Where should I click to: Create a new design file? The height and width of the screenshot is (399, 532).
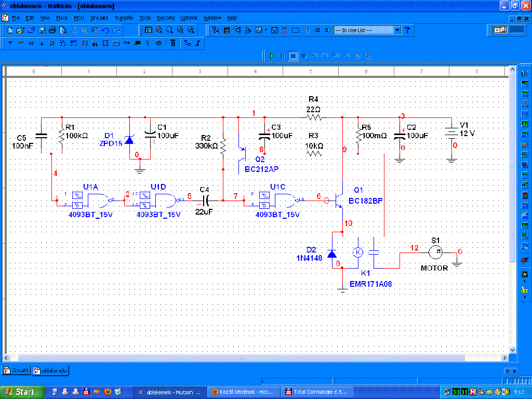(10, 30)
